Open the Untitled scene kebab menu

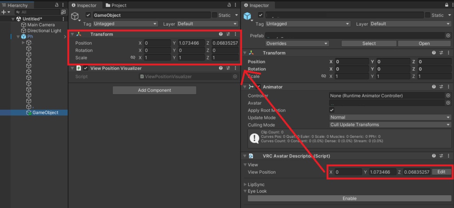[63, 19]
